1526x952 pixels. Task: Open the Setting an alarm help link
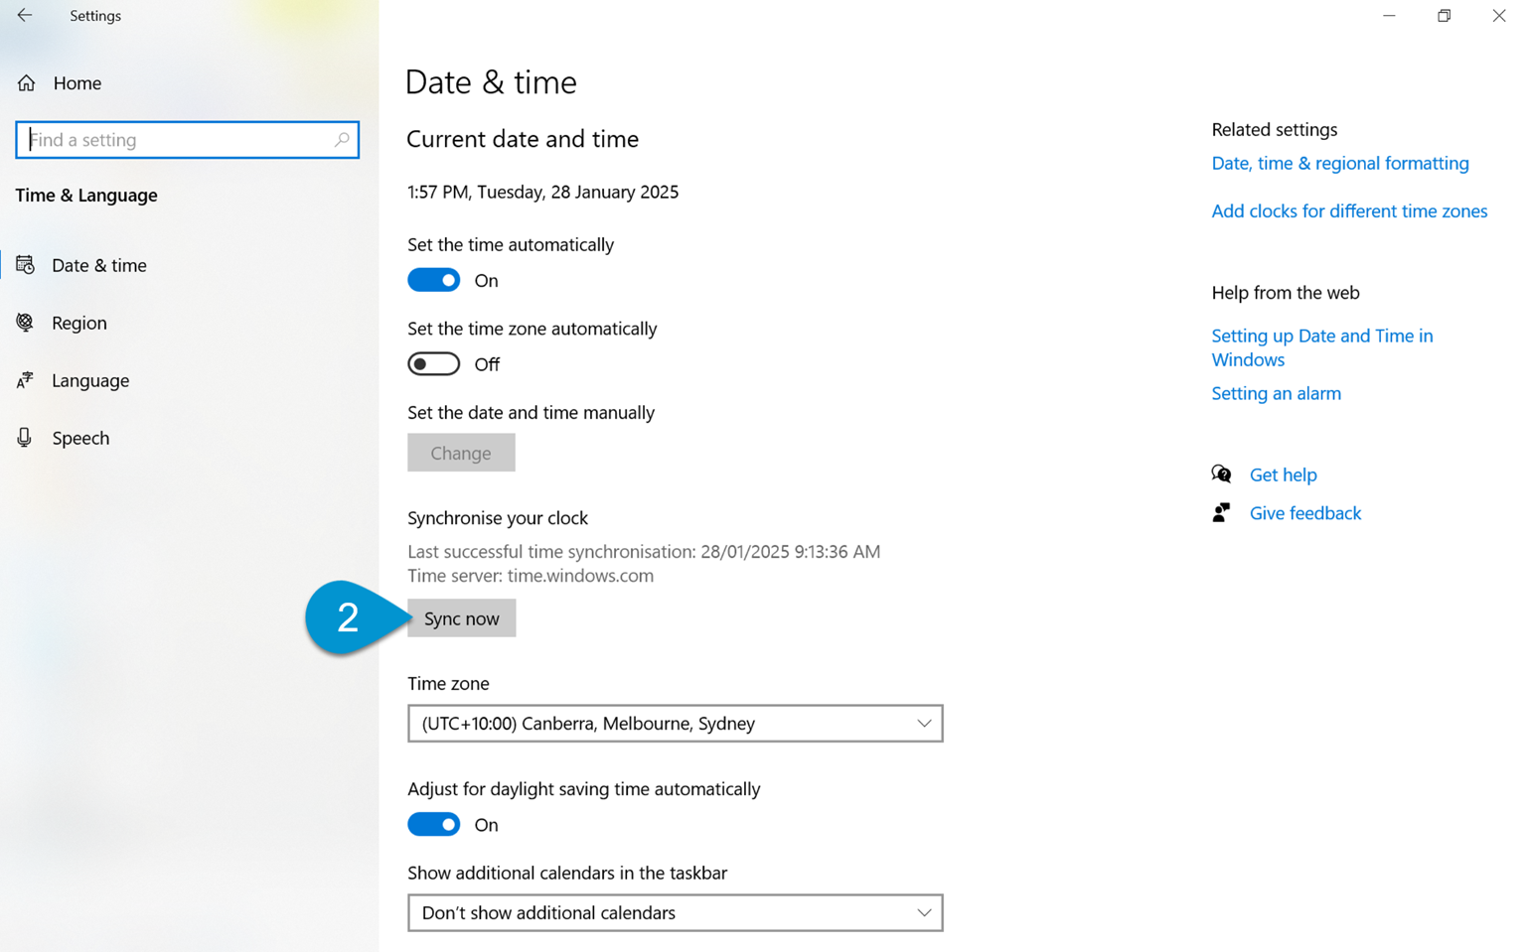click(1276, 393)
